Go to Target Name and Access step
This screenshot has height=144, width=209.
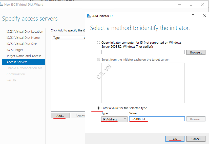24,56
